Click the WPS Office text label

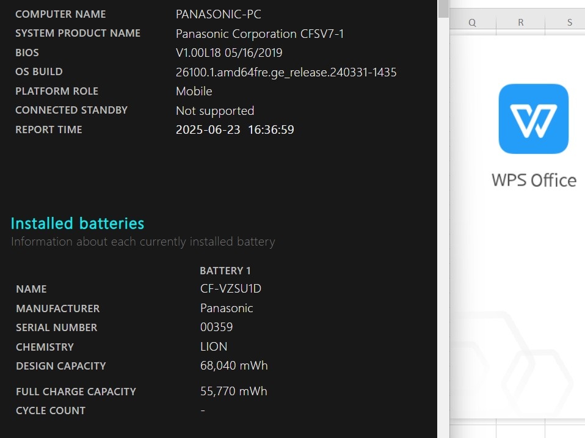click(x=534, y=180)
